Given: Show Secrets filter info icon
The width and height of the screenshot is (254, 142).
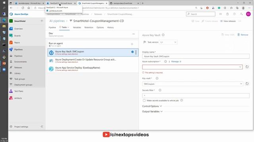Looking at the screenshot, I should (x=160, y=90).
